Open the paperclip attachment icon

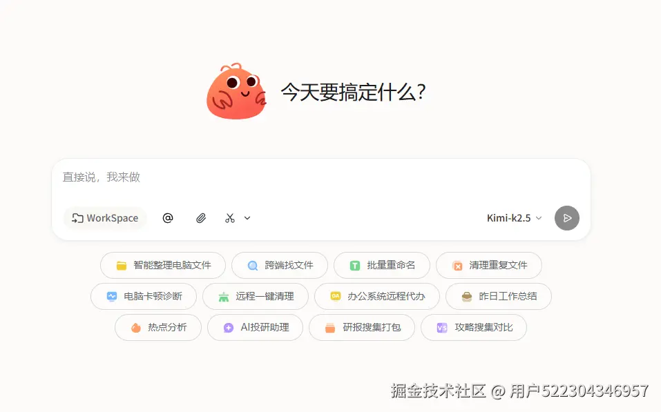201,218
